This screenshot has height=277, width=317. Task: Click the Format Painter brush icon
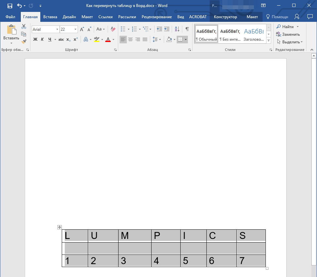pos(23,41)
